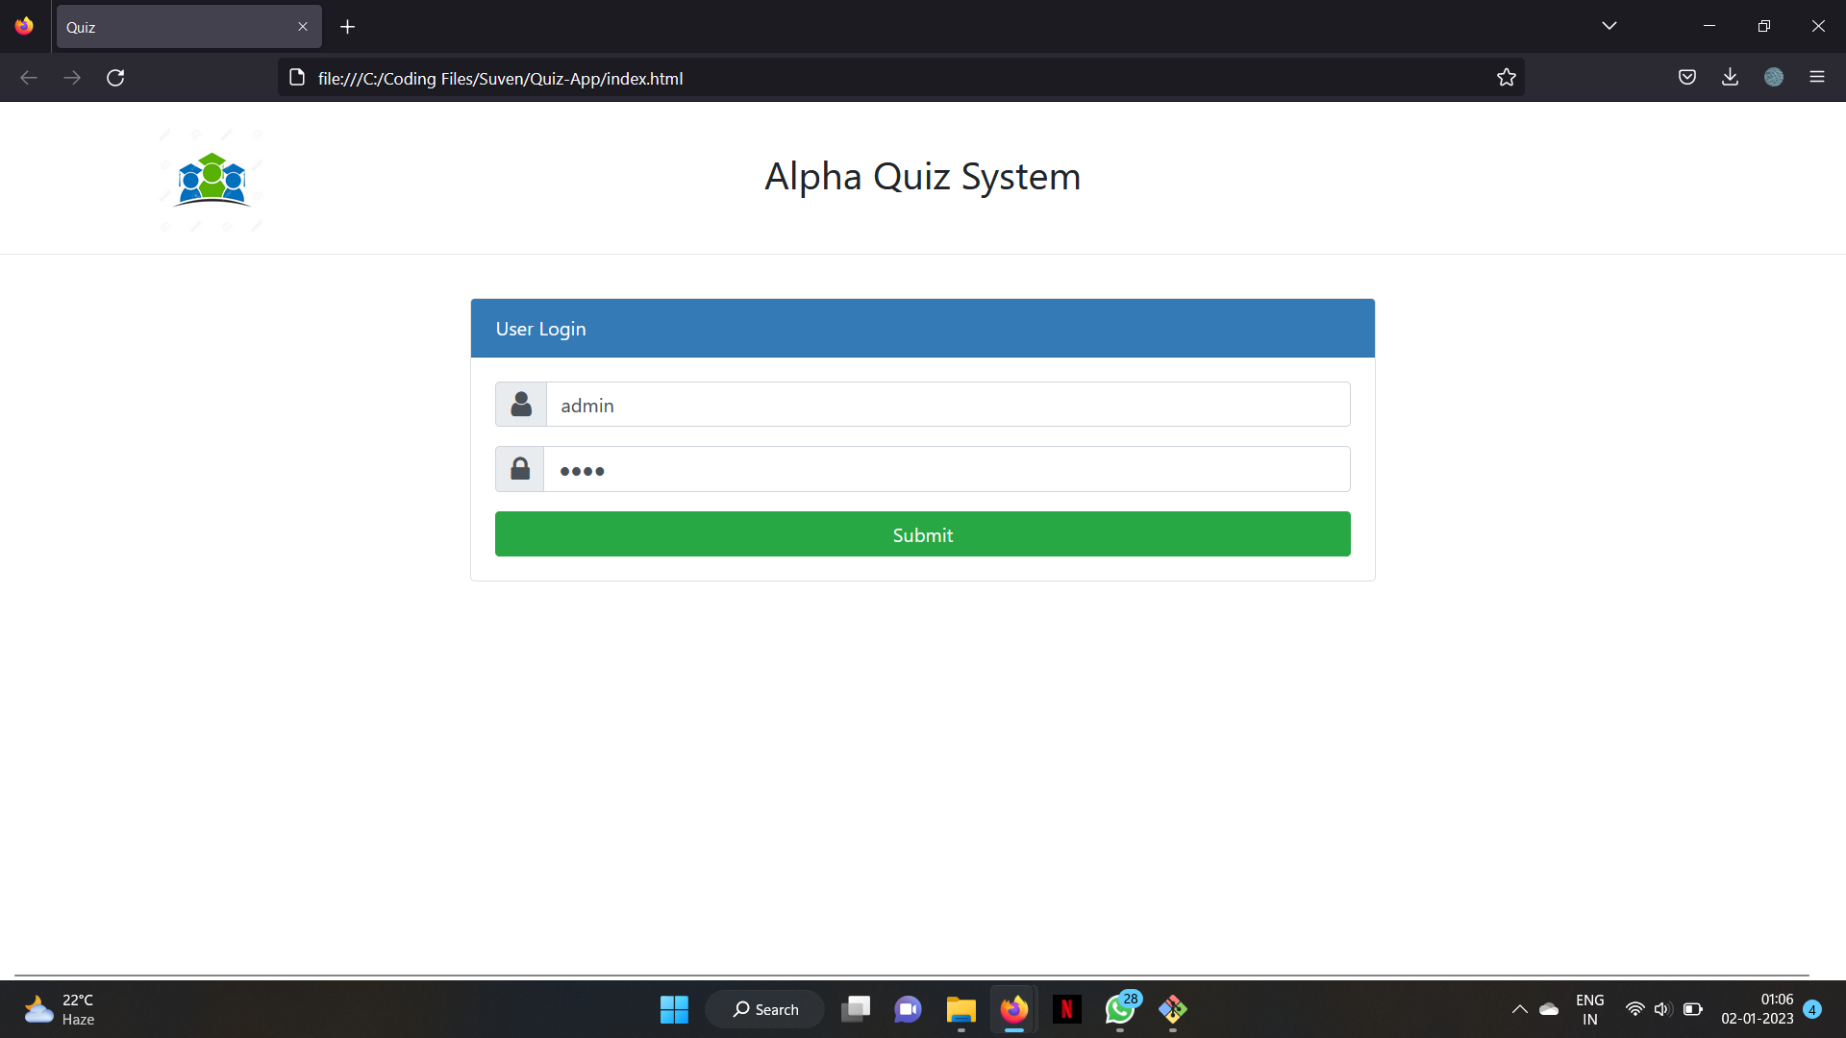Image resolution: width=1846 pixels, height=1038 pixels.
Task: Open a new browser tab
Action: 347,27
